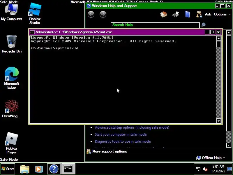Click the network tray icon

coord(198,169)
